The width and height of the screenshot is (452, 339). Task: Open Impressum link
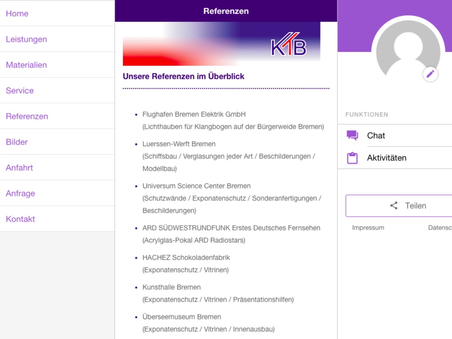368,227
